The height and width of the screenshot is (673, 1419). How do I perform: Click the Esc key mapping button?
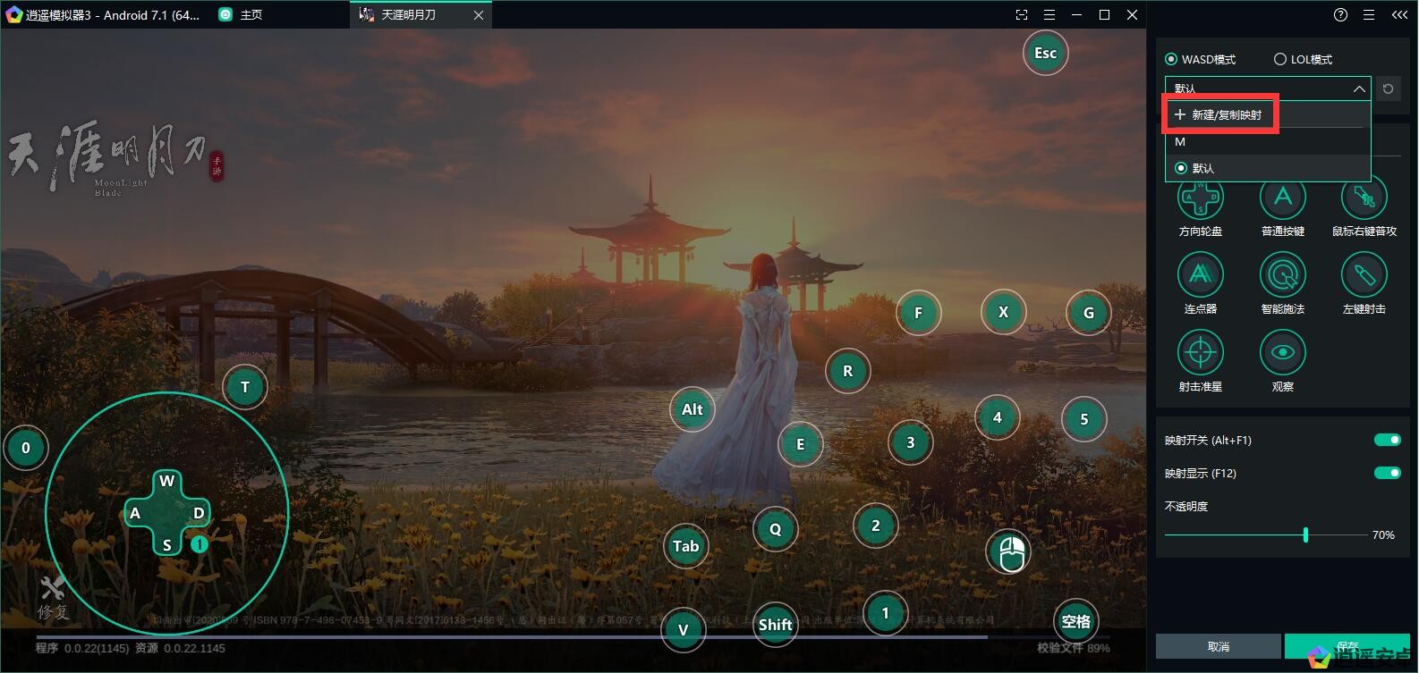[x=1045, y=53]
